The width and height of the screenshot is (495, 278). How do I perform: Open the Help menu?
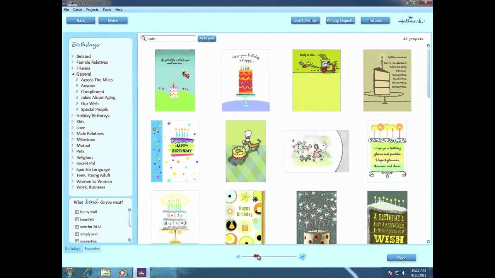[119, 10]
